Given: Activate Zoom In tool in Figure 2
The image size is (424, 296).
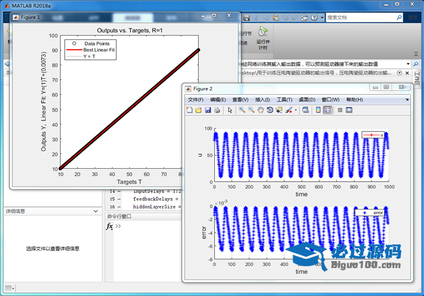Looking at the screenshot, I should 242,110.
